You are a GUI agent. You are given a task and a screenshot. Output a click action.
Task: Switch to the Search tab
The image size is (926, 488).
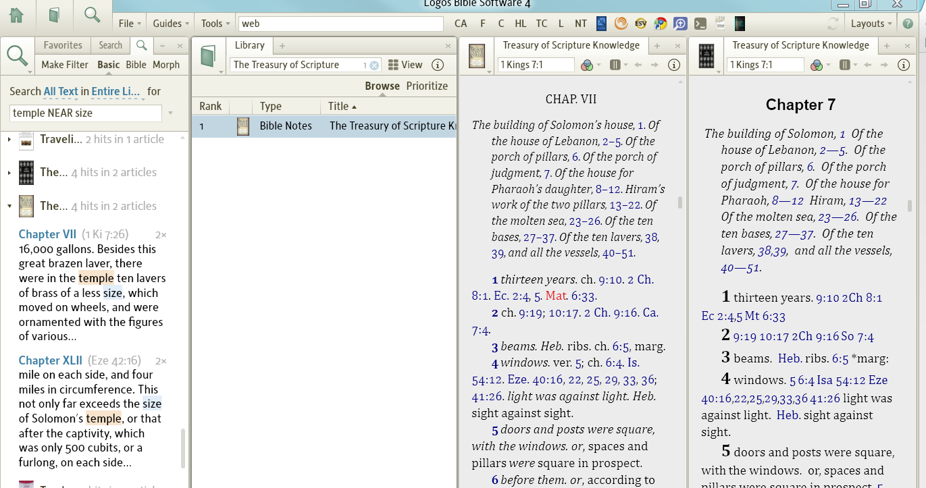click(110, 45)
